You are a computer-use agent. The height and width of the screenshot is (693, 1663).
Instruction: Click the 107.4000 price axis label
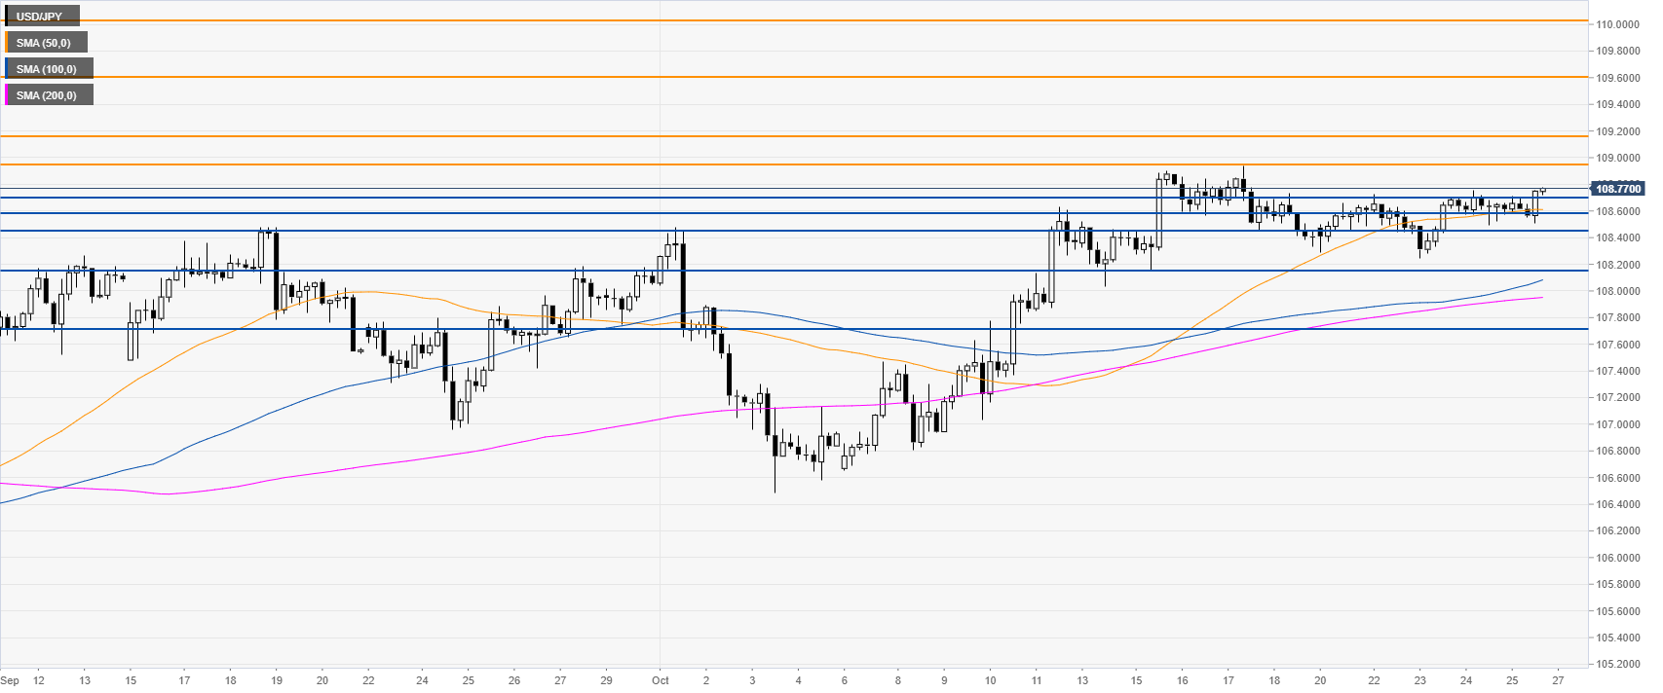coord(1617,371)
